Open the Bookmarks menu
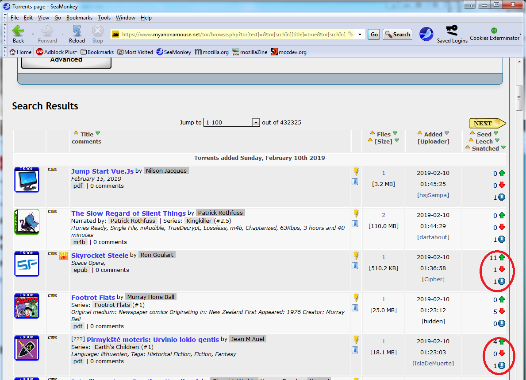The height and width of the screenshot is (380, 526). pos(79,18)
